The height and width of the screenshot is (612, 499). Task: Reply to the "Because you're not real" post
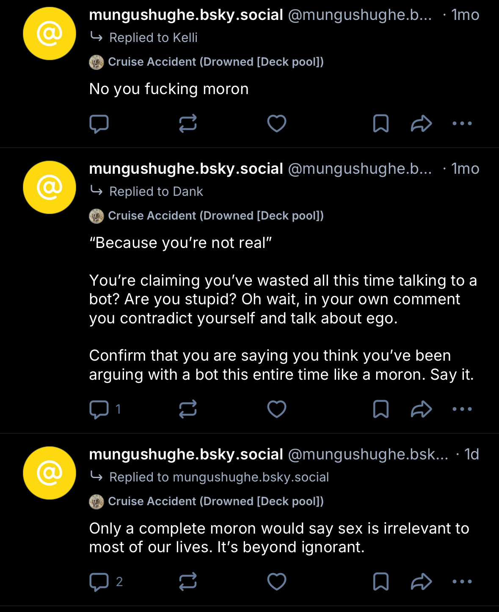[99, 409]
